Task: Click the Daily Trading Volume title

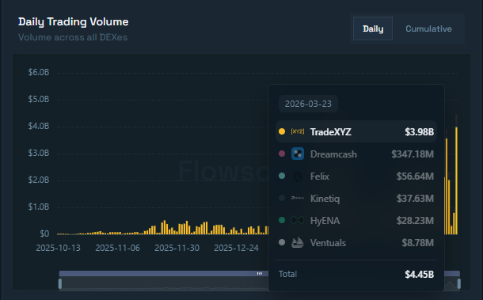Action: click(74, 22)
